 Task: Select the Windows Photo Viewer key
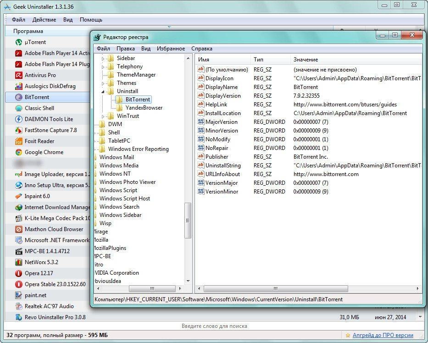[x=128, y=182]
